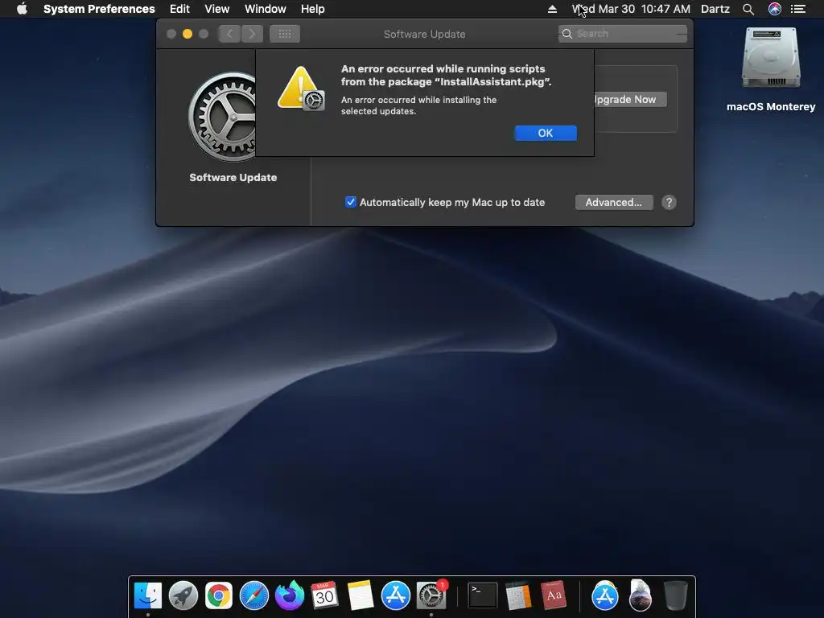Click the Search field in Software Update
The width and height of the screenshot is (824, 618).
coord(623,34)
